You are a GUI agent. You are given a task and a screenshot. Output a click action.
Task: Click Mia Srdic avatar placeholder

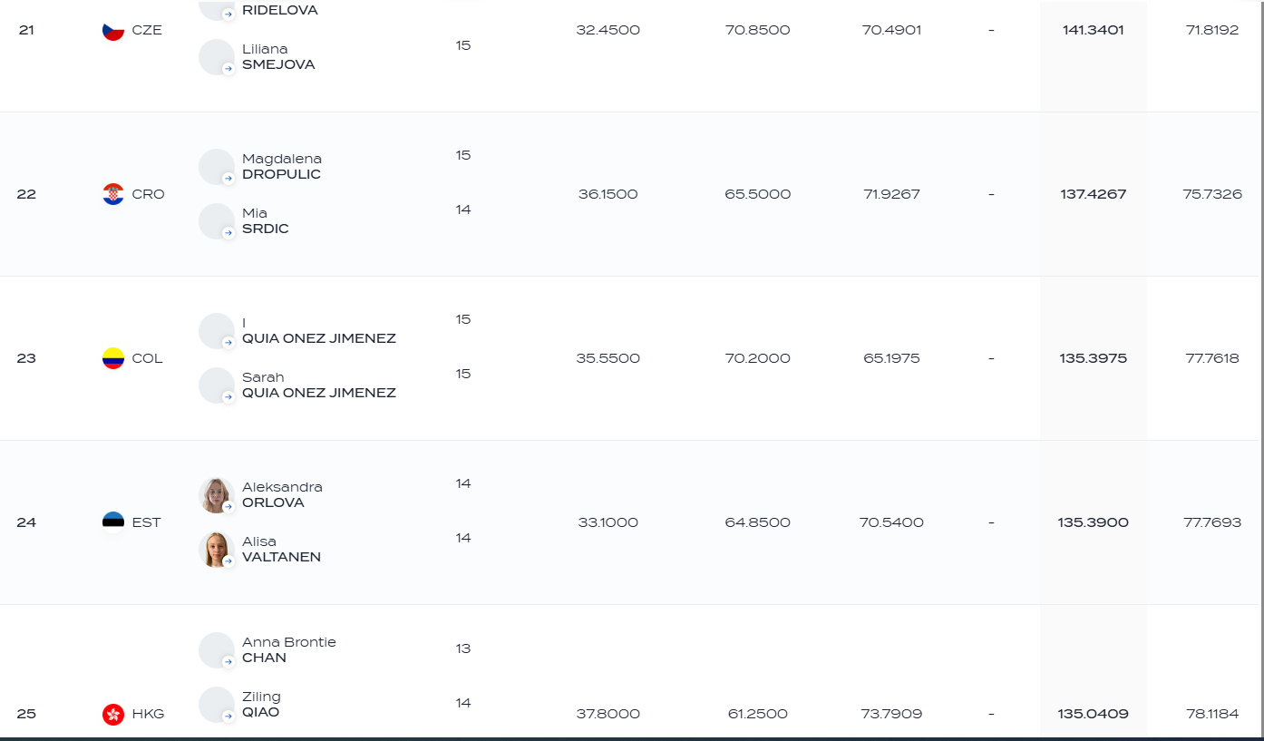(x=217, y=221)
